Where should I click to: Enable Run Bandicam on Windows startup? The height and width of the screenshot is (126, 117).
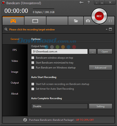33,68
